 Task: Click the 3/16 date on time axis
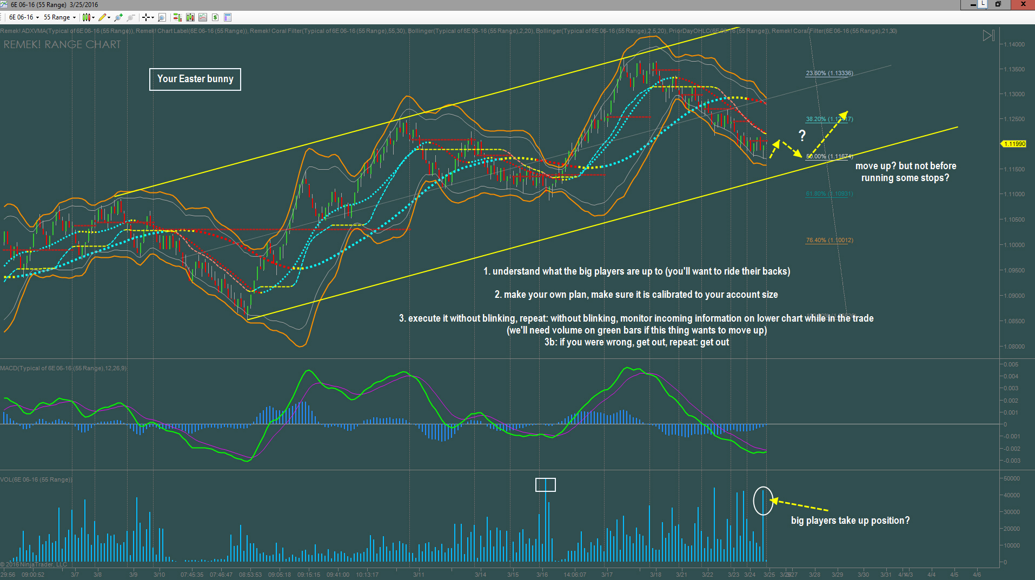[x=542, y=575]
